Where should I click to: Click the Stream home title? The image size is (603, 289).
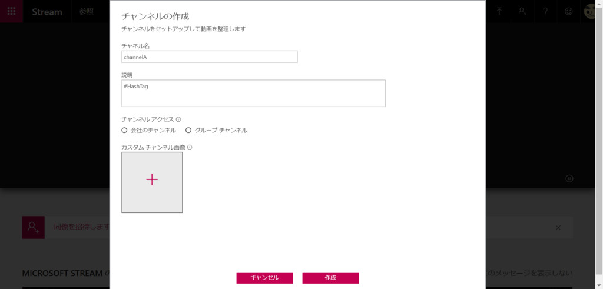click(x=47, y=12)
